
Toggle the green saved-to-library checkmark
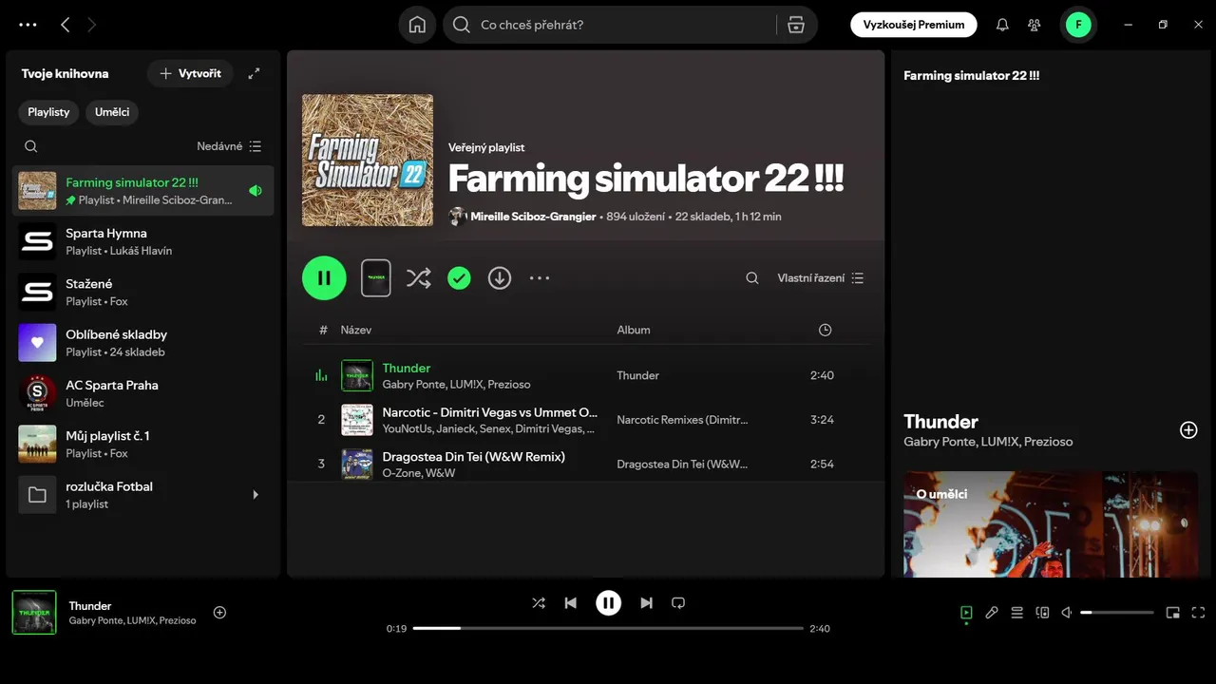(459, 278)
